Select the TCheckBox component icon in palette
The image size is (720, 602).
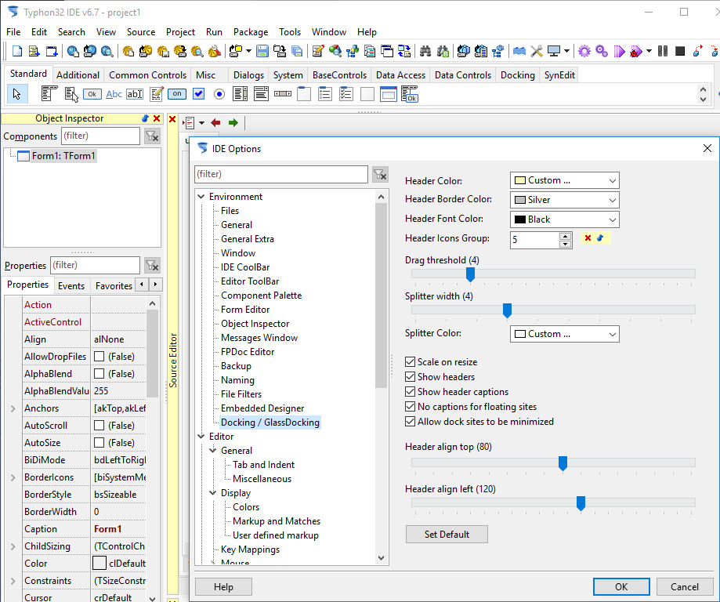(x=198, y=94)
